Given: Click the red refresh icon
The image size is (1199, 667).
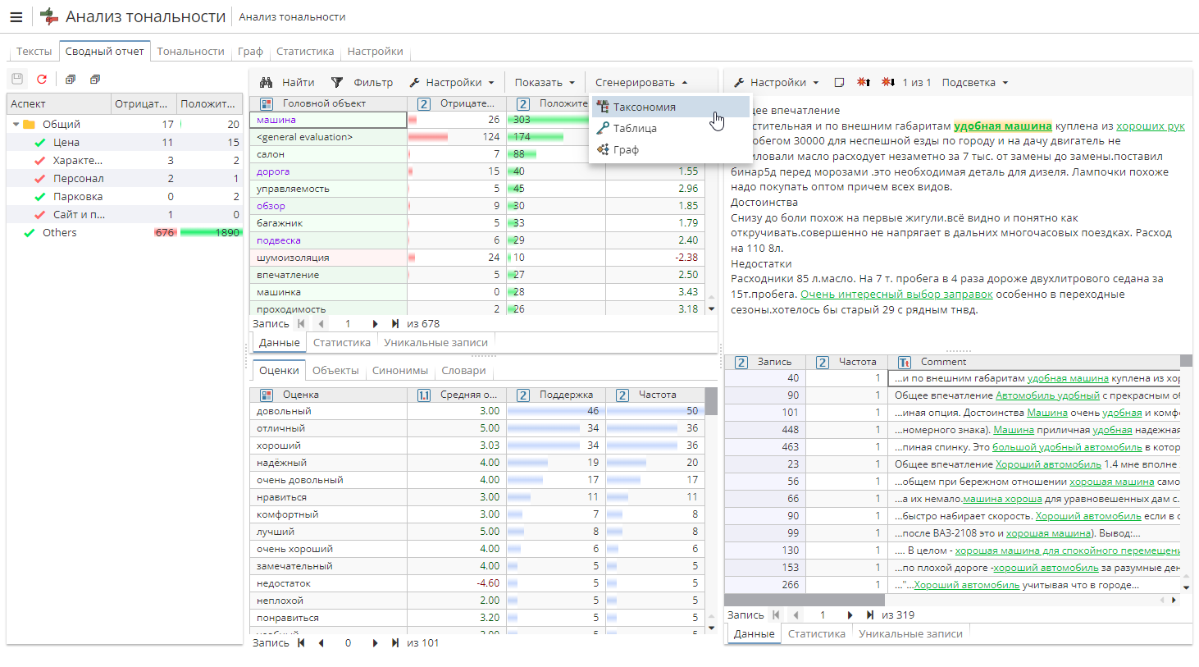Looking at the screenshot, I should click(42, 80).
